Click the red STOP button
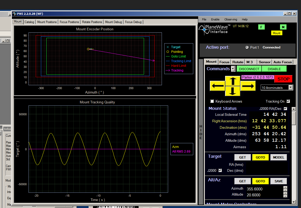The height and width of the screenshot is (208, 301). 283,79
